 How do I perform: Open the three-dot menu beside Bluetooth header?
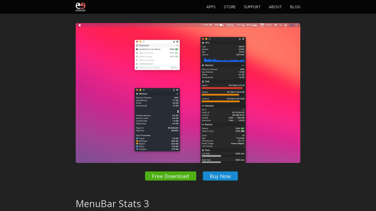coord(177,46)
